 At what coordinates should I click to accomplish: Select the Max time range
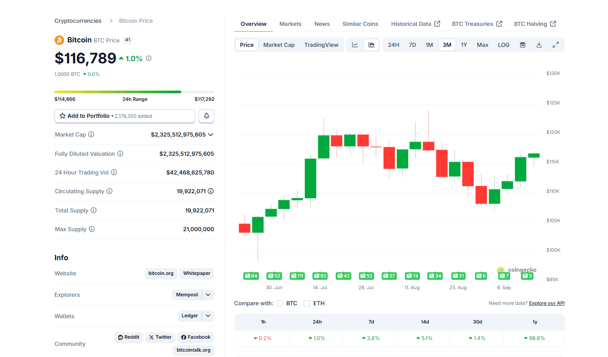483,45
